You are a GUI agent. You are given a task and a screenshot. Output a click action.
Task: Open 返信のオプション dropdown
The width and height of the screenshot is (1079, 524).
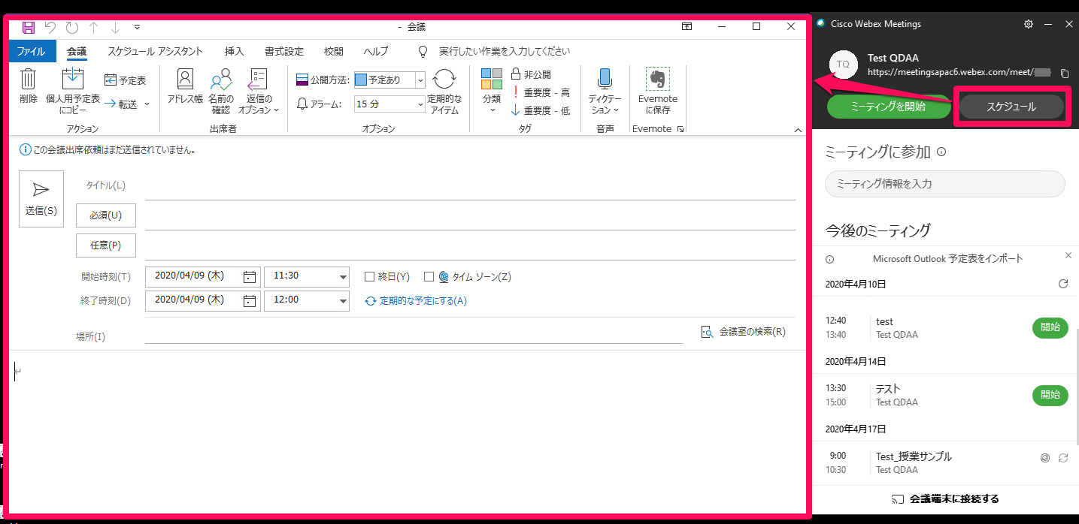click(258, 90)
